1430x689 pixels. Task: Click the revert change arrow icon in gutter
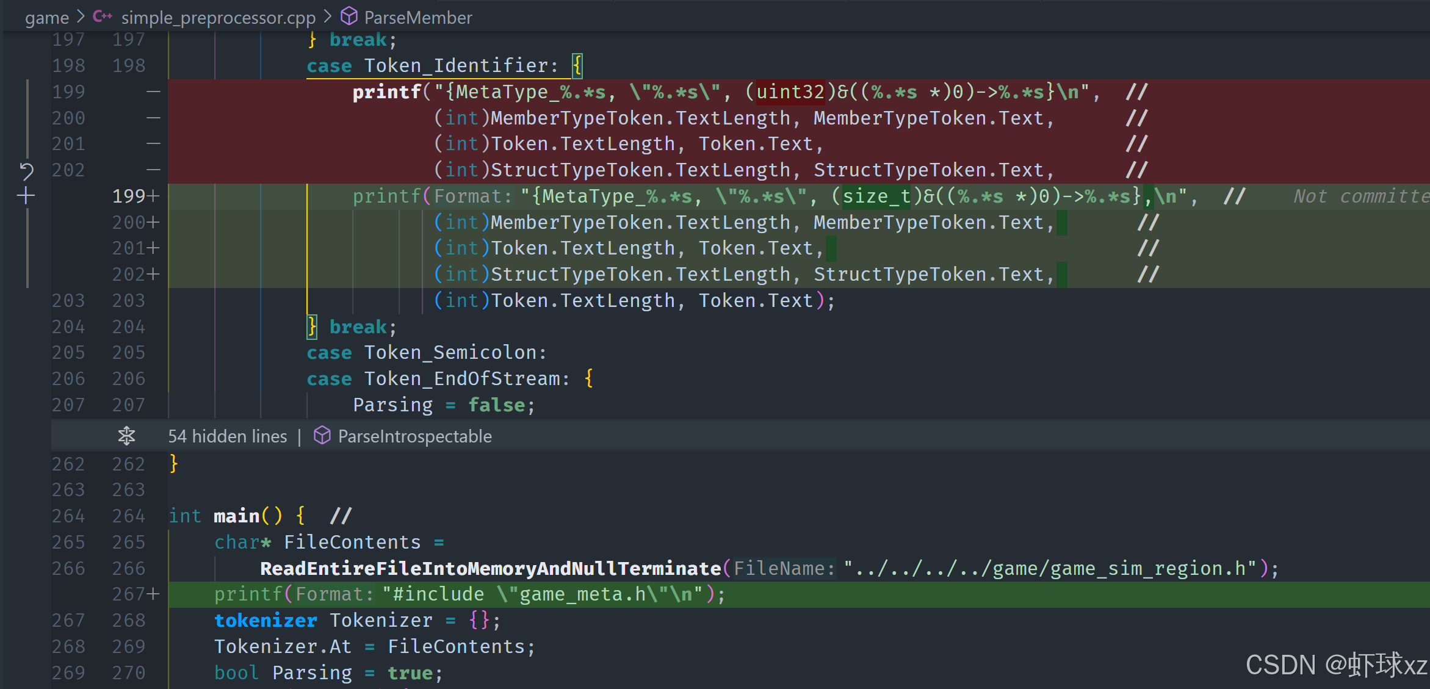click(x=26, y=171)
